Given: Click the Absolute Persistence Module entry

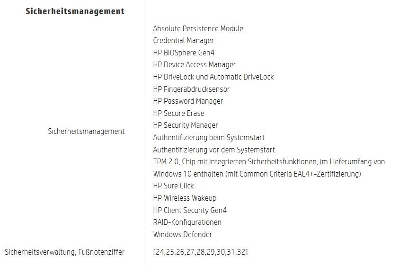Looking at the screenshot, I should [198, 28].
